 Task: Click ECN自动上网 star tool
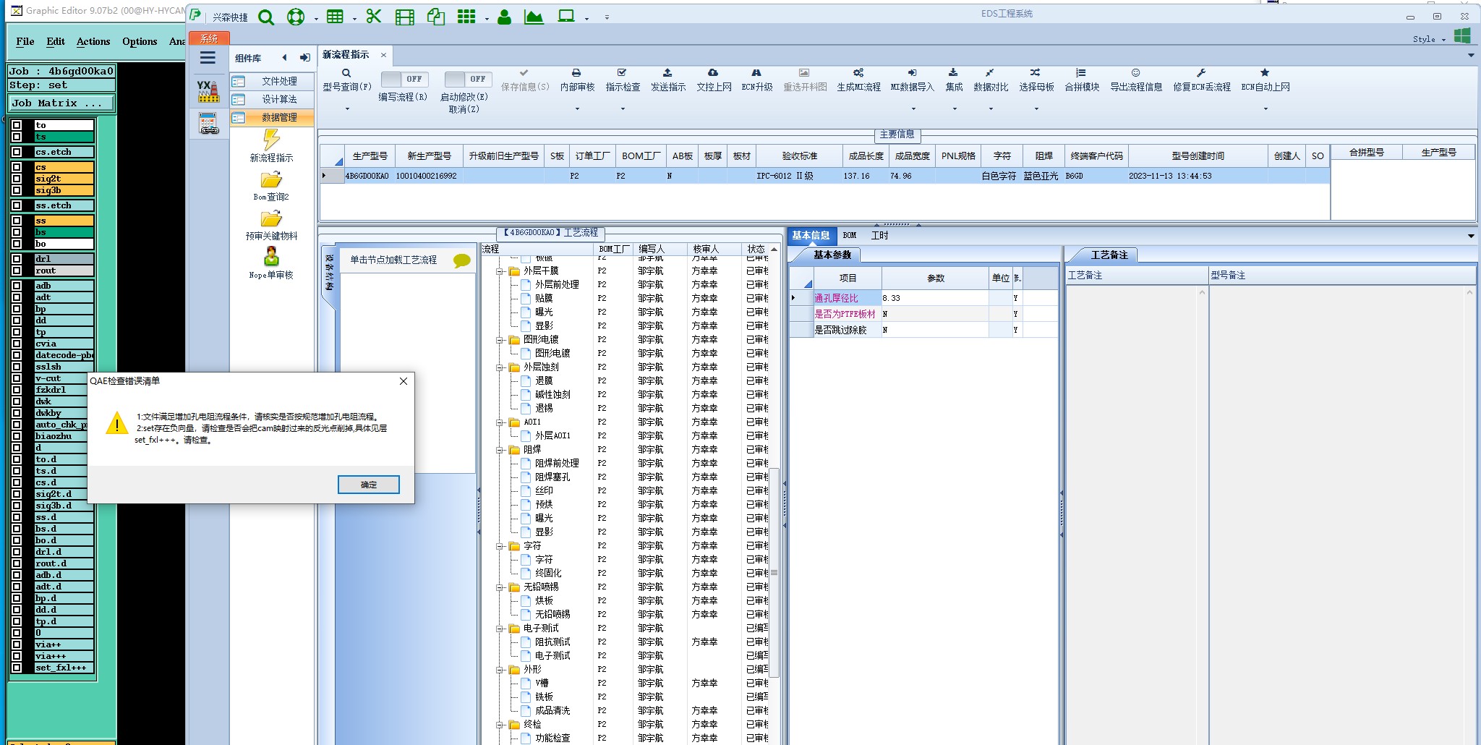click(x=1266, y=80)
